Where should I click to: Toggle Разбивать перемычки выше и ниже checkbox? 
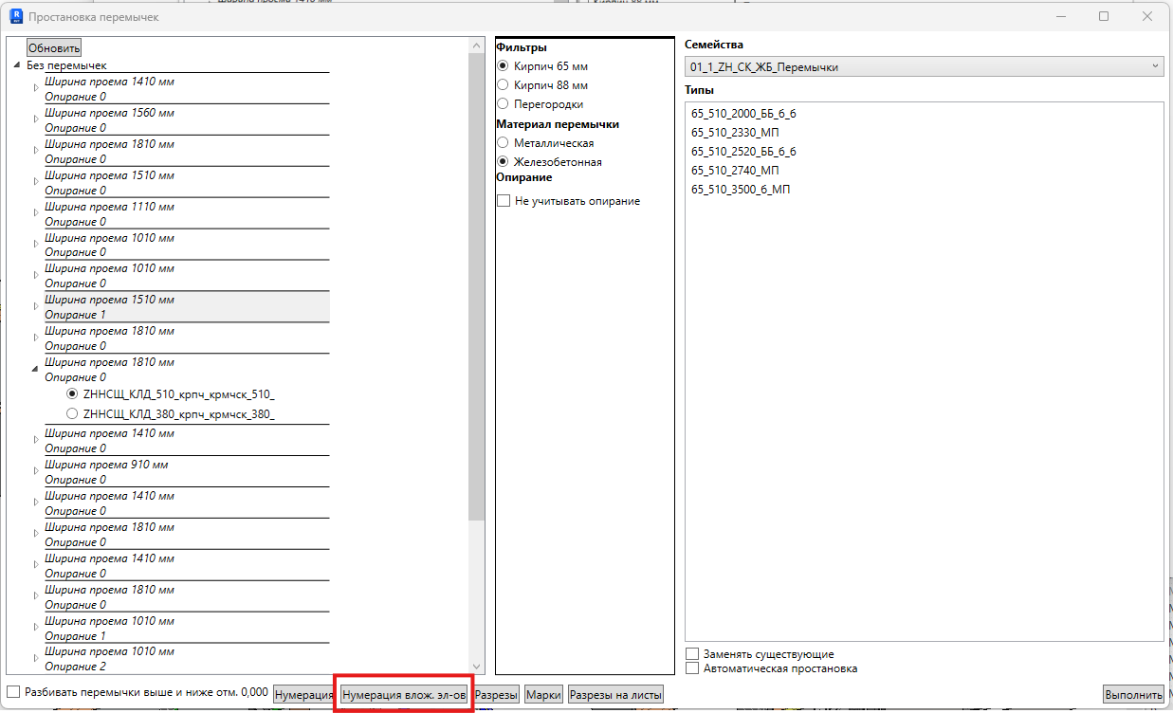coord(13,692)
